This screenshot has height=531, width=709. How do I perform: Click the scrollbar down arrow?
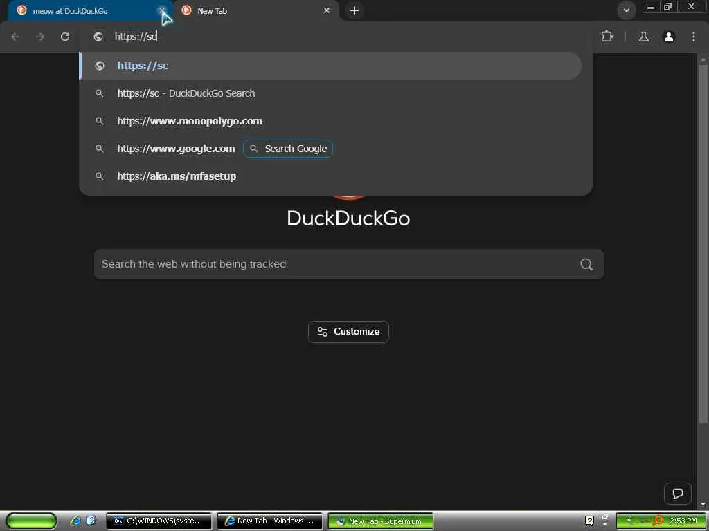(x=703, y=504)
